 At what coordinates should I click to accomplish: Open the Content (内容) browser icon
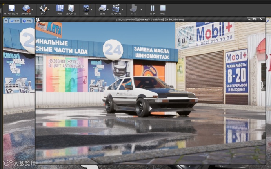[60, 8]
